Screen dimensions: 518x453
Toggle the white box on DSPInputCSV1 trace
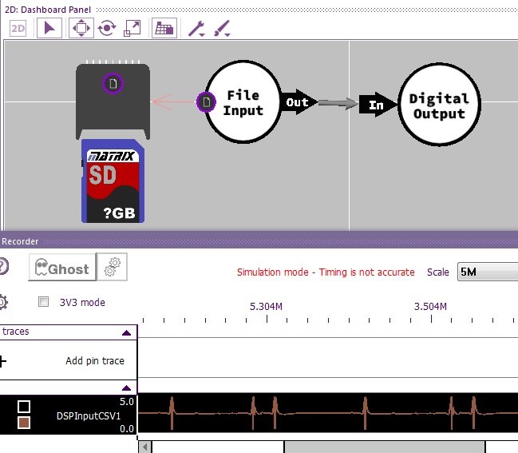tap(24, 407)
